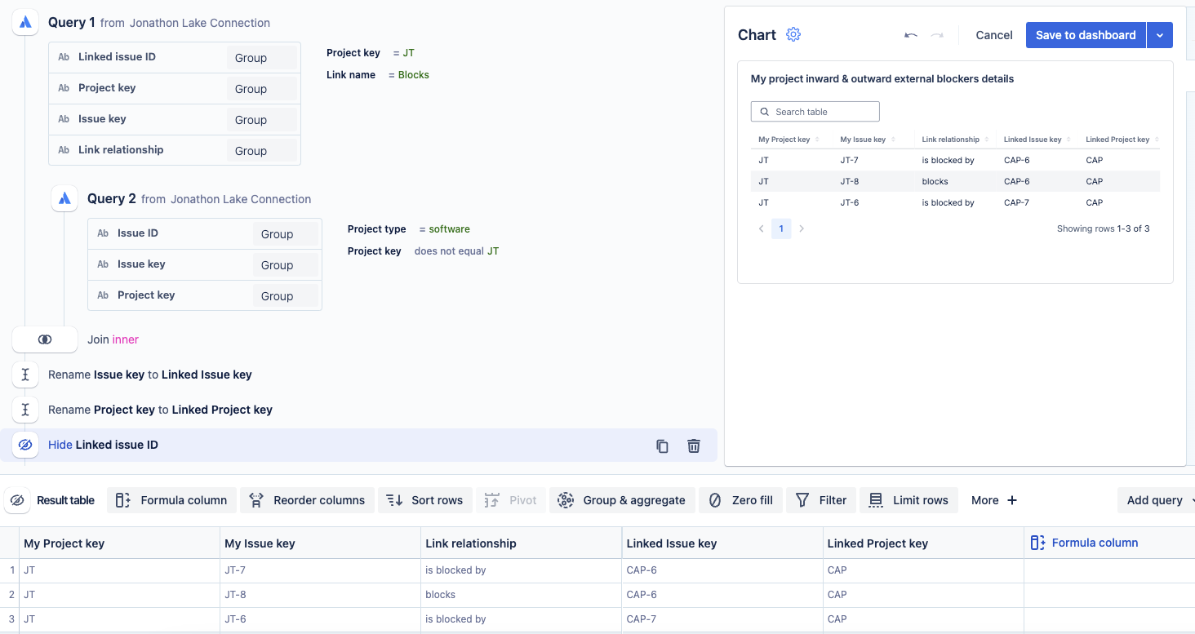1195x634 pixels.
Task: Select the Group & aggregate tool
Action: point(622,499)
